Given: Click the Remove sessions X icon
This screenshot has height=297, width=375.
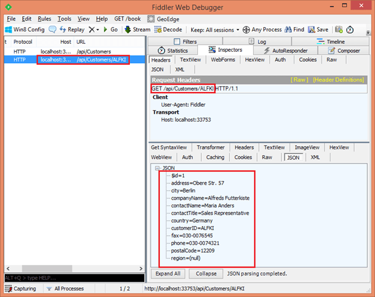Looking at the screenshot, I should point(91,29).
